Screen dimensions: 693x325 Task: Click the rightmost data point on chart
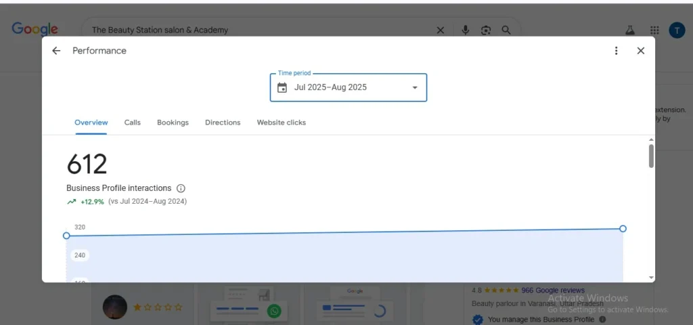[x=623, y=229]
